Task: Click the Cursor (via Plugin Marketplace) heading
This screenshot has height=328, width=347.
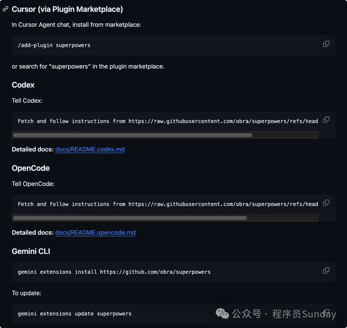Action: (x=67, y=9)
